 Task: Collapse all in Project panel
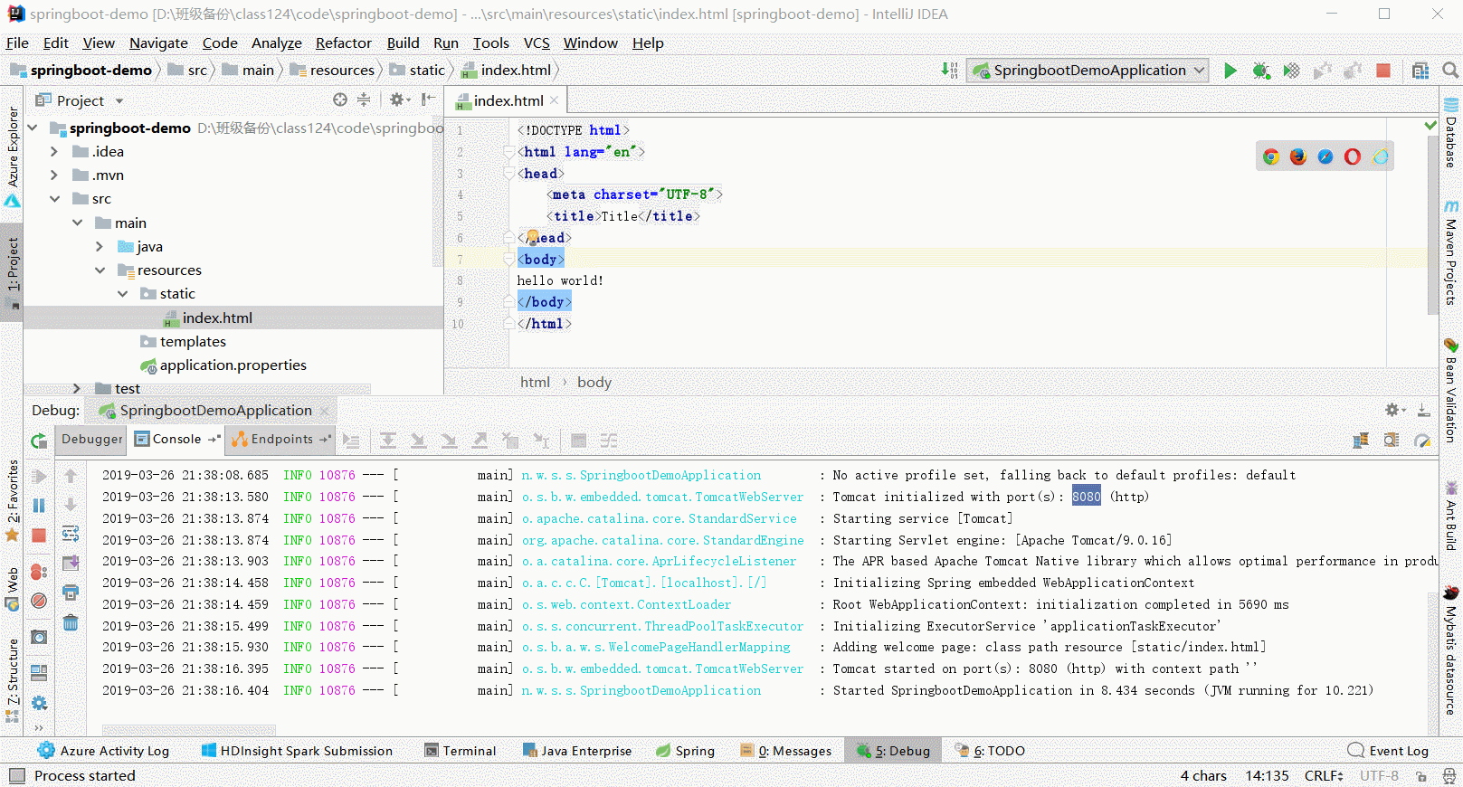pyautogui.click(x=364, y=100)
